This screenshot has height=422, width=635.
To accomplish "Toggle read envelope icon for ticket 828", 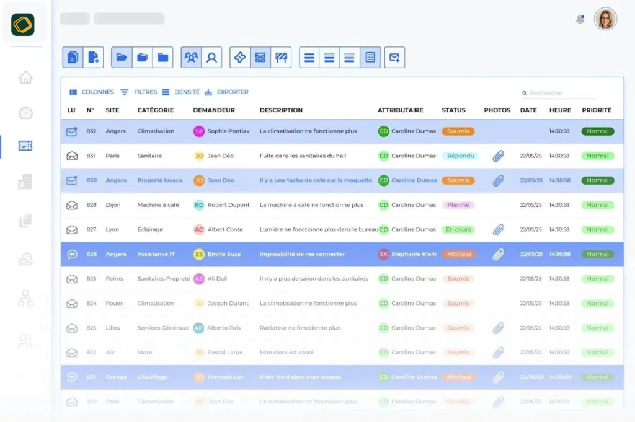I will (x=72, y=205).
